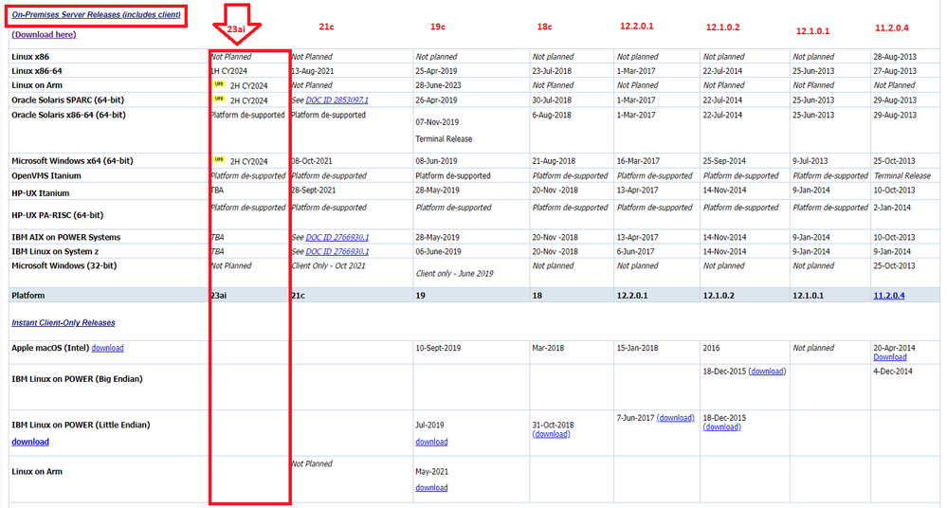Click the Client Only - Oct 2021 cell

pos(329,265)
